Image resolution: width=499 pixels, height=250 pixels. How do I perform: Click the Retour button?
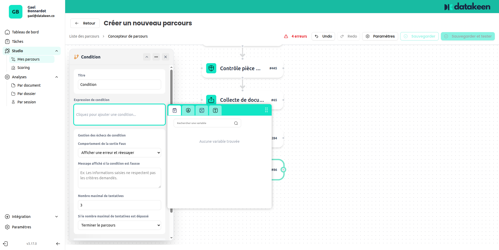pos(85,23)
